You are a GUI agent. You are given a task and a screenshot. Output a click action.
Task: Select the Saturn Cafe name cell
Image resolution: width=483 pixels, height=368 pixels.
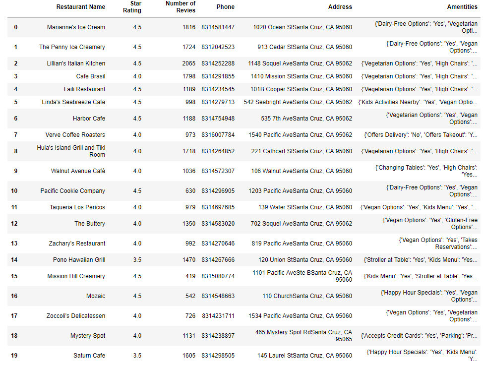pos(89,356)
